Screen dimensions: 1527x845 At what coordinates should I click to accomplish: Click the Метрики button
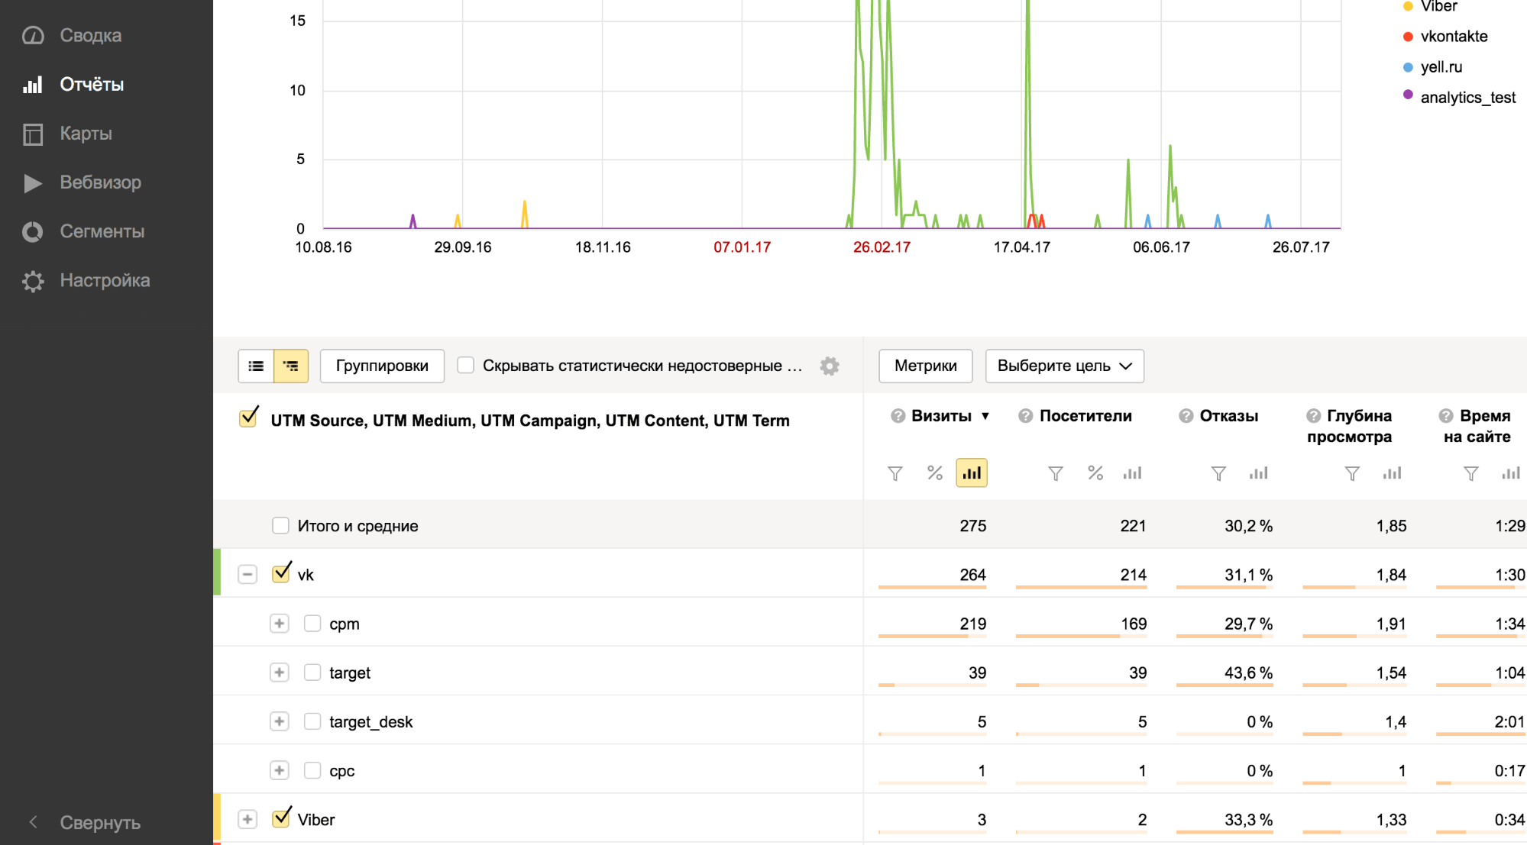coord(925,366)
